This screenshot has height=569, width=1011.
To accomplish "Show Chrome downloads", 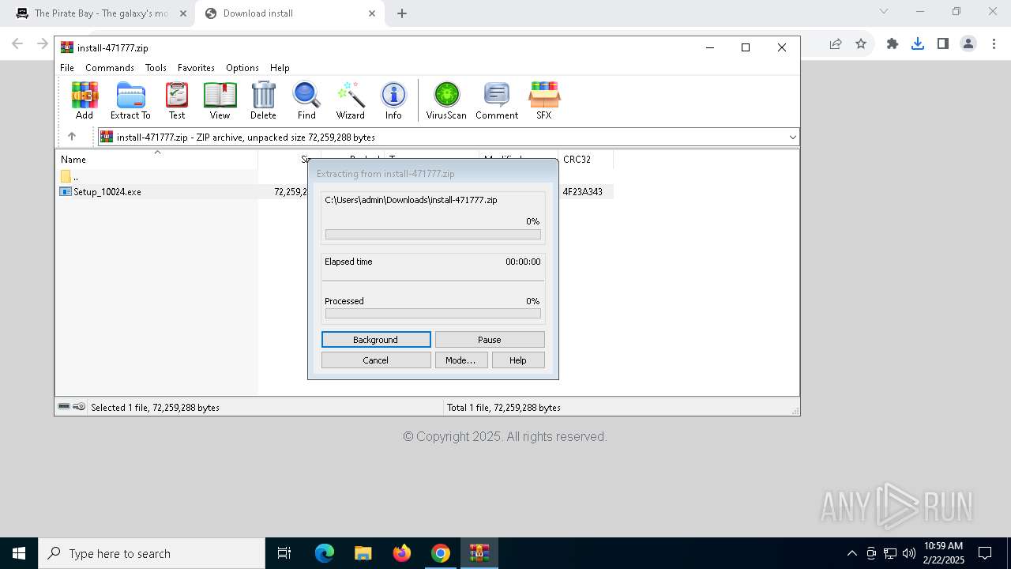I will (918, 44).
